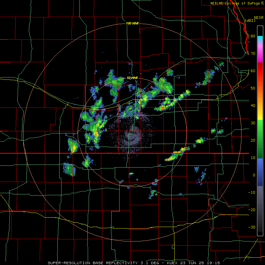Click the 70 value on dBZ scale

coord(253,54)
